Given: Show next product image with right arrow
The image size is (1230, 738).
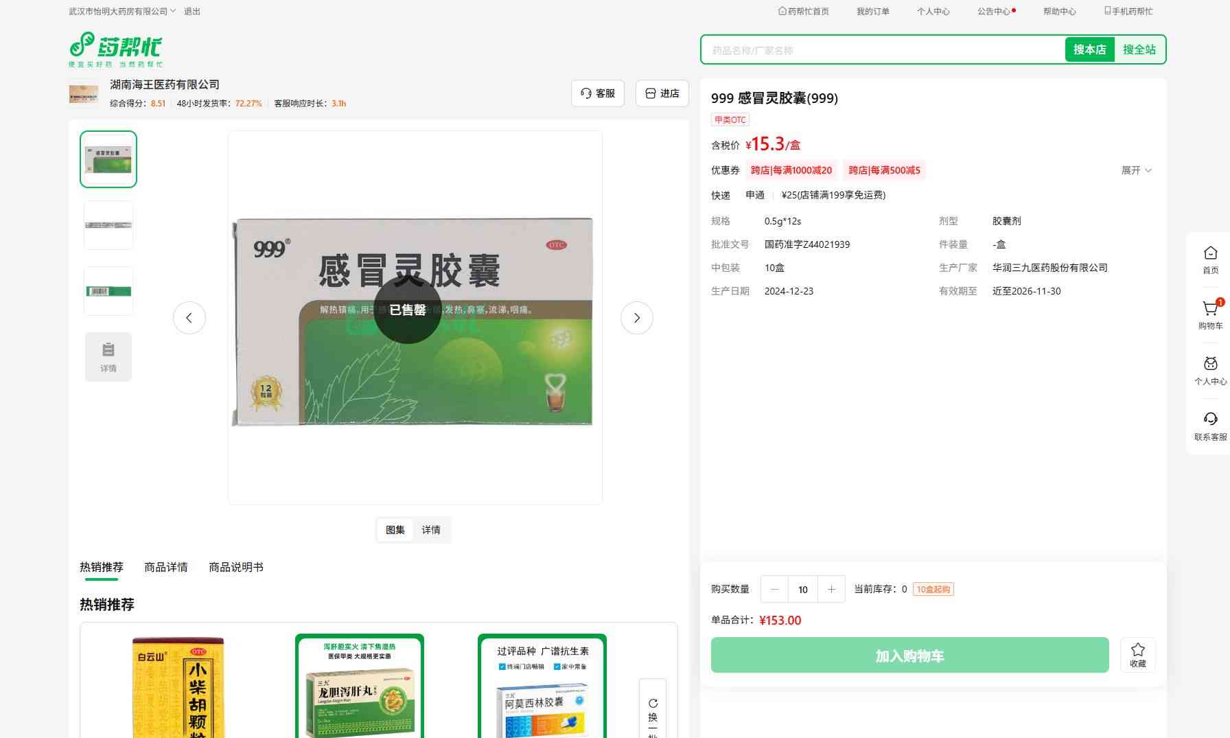Looking at the screenshot, I should point(636,318).
